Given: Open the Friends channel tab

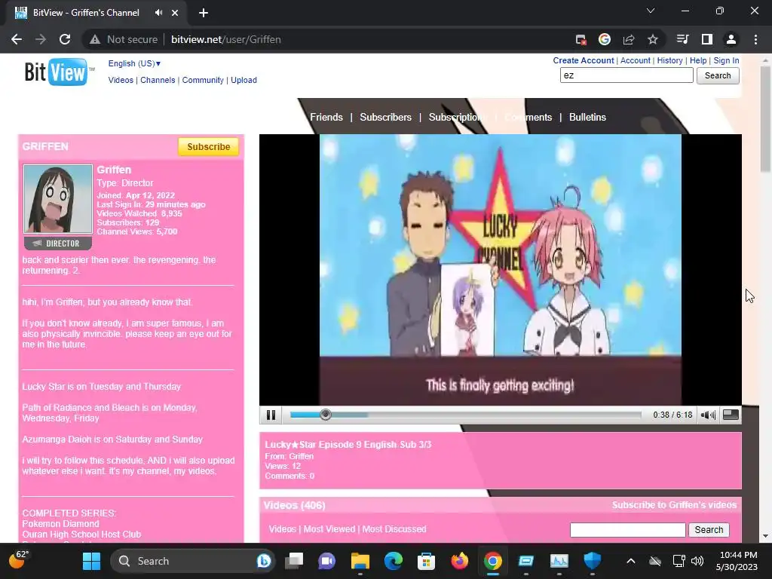Looking at the screenshot, I should tap(326, 117).
